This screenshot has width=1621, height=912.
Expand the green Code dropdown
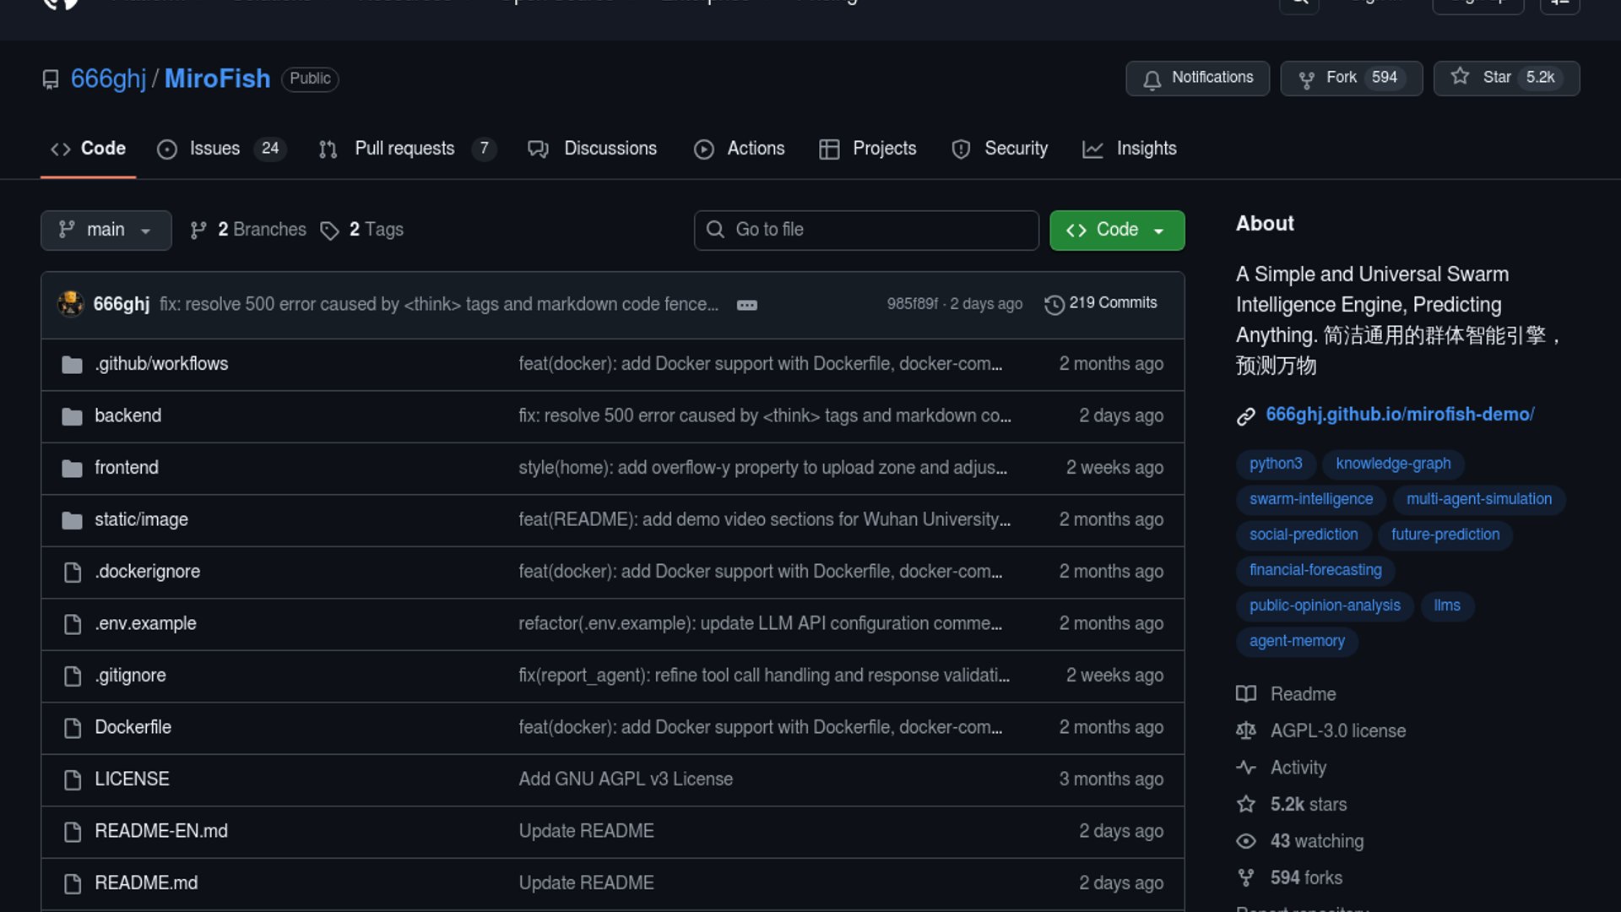click(x=1116, y=230)
